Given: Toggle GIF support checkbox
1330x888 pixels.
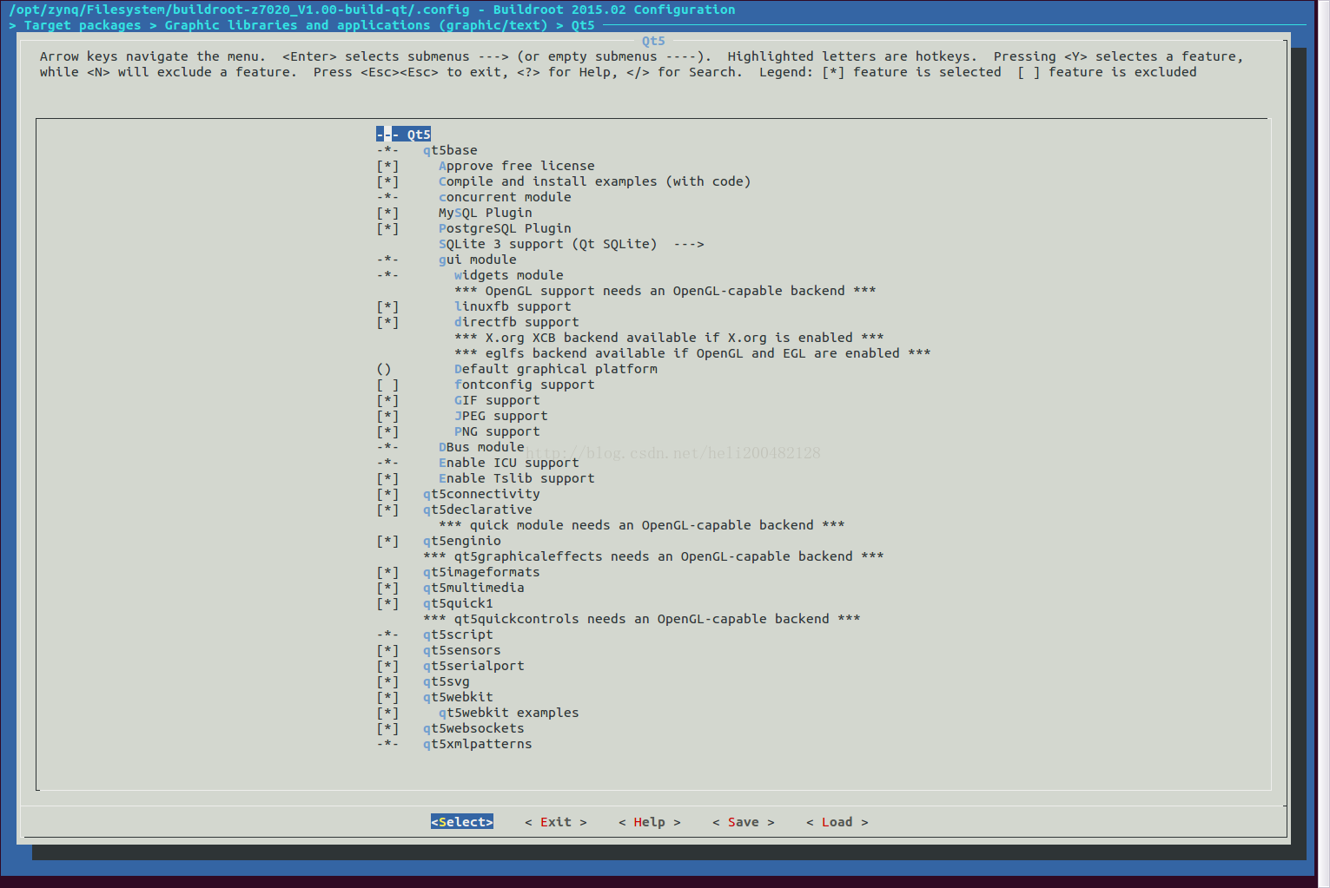Looking at the screenshot, I should (387, 400).
